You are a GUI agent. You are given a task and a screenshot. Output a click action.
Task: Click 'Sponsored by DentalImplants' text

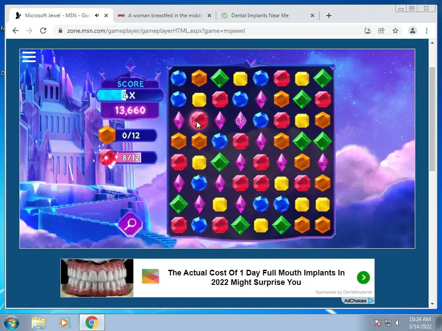[343, 292]
